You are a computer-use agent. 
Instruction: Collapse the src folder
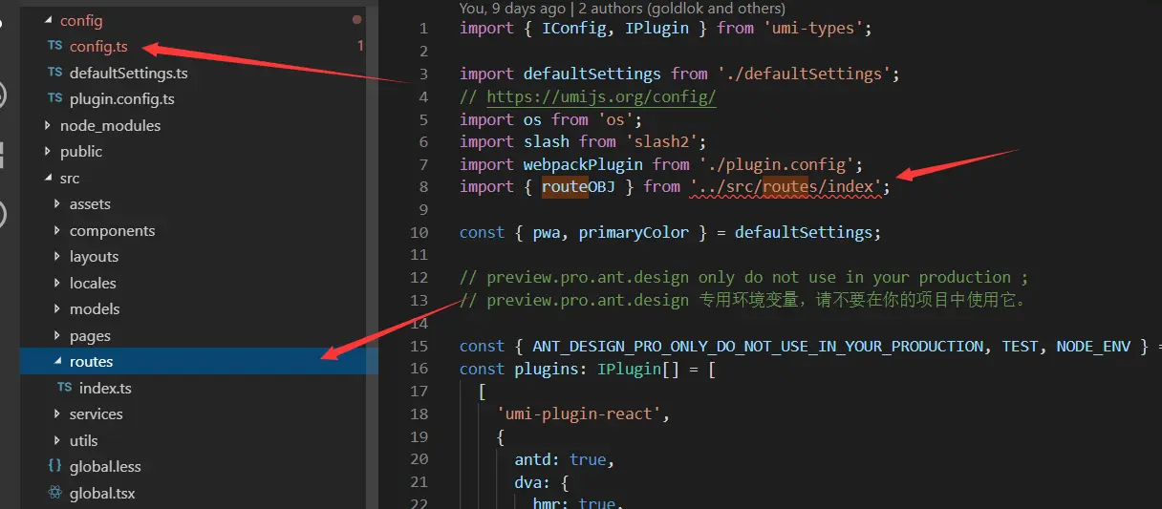[x=49, y=178]
